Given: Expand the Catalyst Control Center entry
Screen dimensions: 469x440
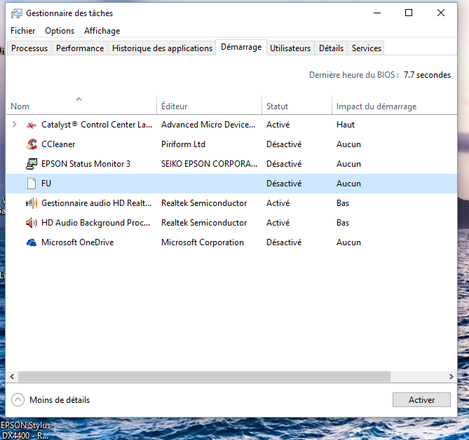Looking at the screenshot, I should click(15, 125).
